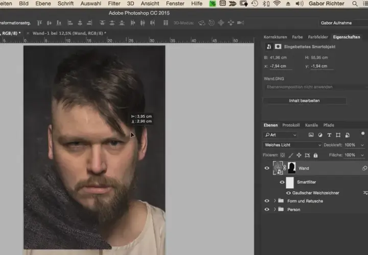
Task: Open the Art layer filter dropdown
Action: 281,135
